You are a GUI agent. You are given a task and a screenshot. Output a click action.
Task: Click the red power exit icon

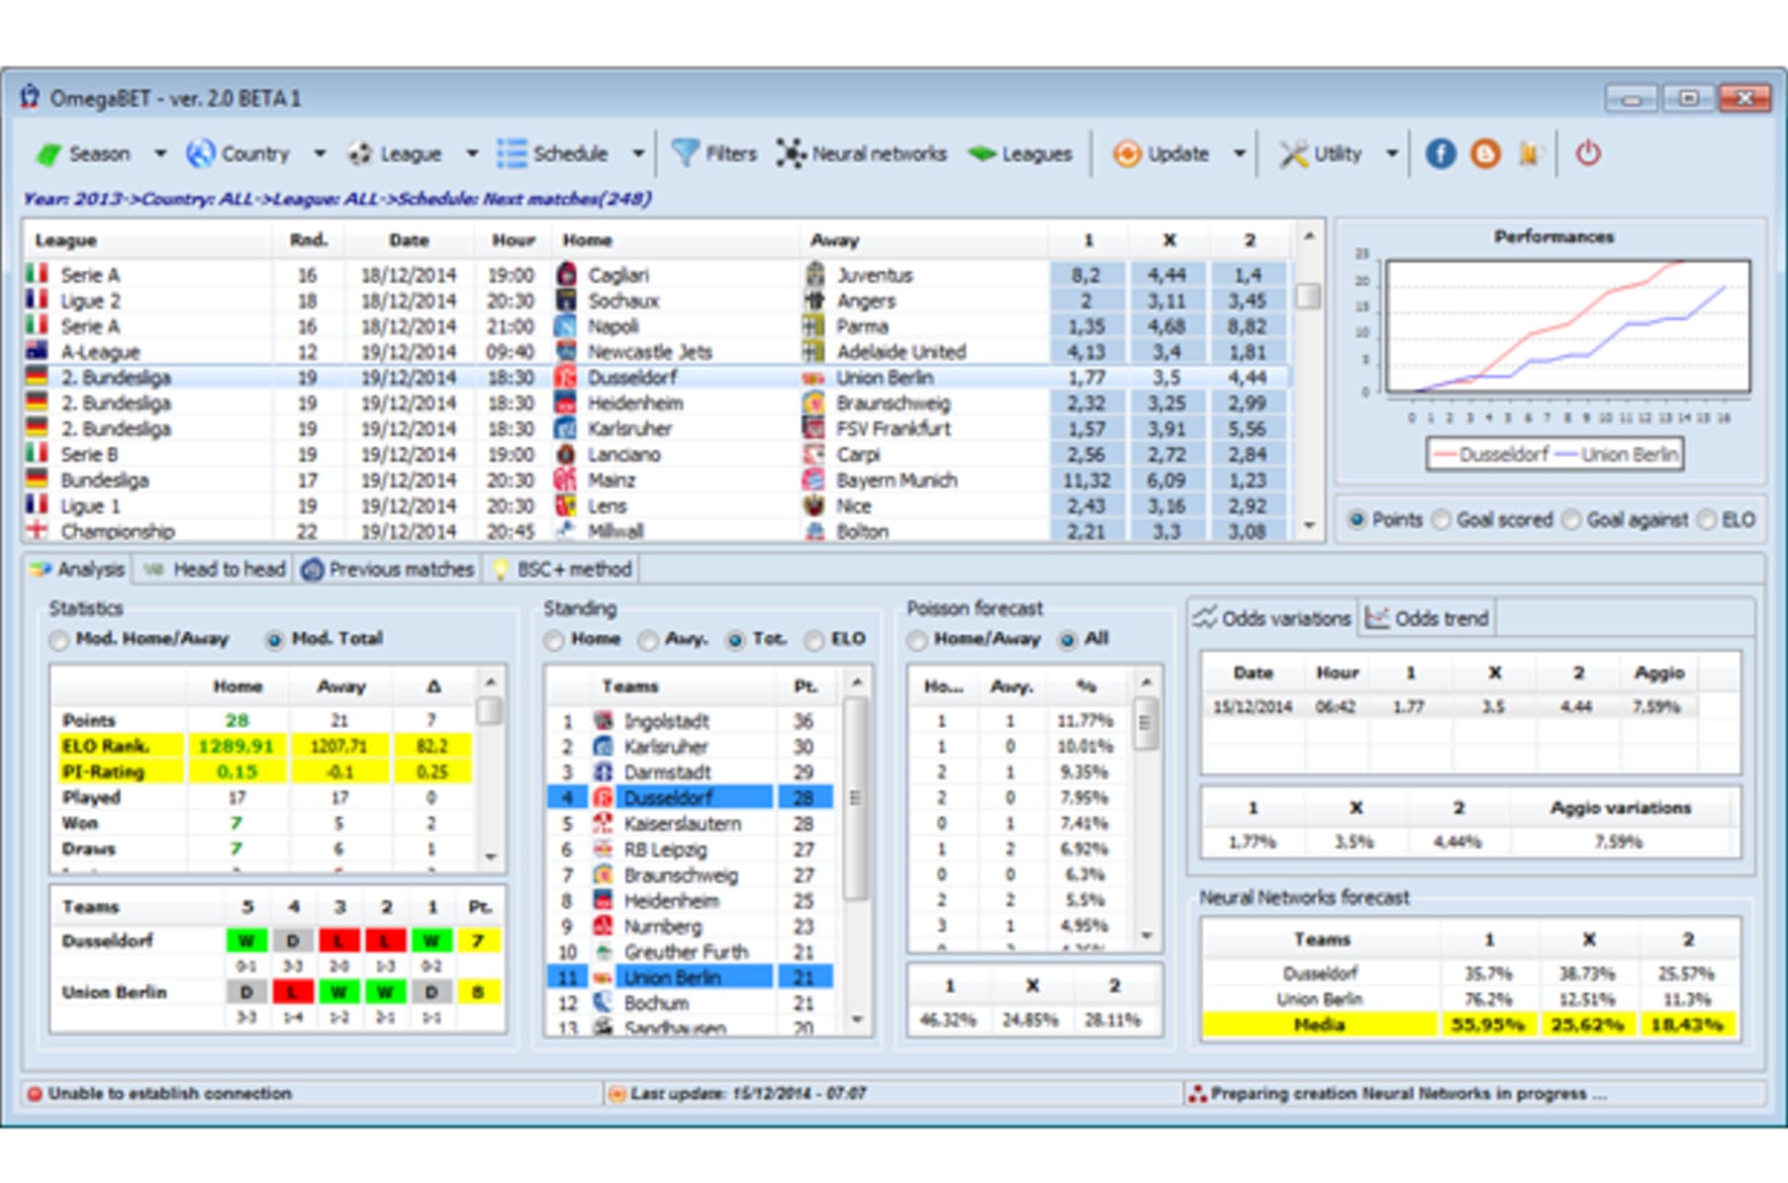[1588, 153]
